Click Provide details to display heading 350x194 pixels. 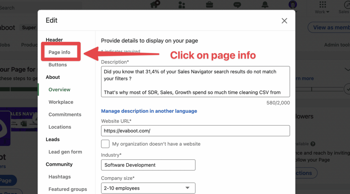click(x=149, y=41)
